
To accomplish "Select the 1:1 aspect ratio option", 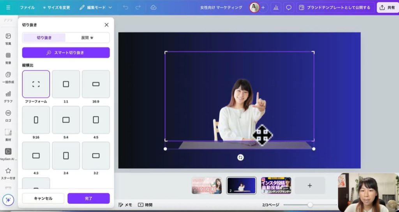I will 66,84.
